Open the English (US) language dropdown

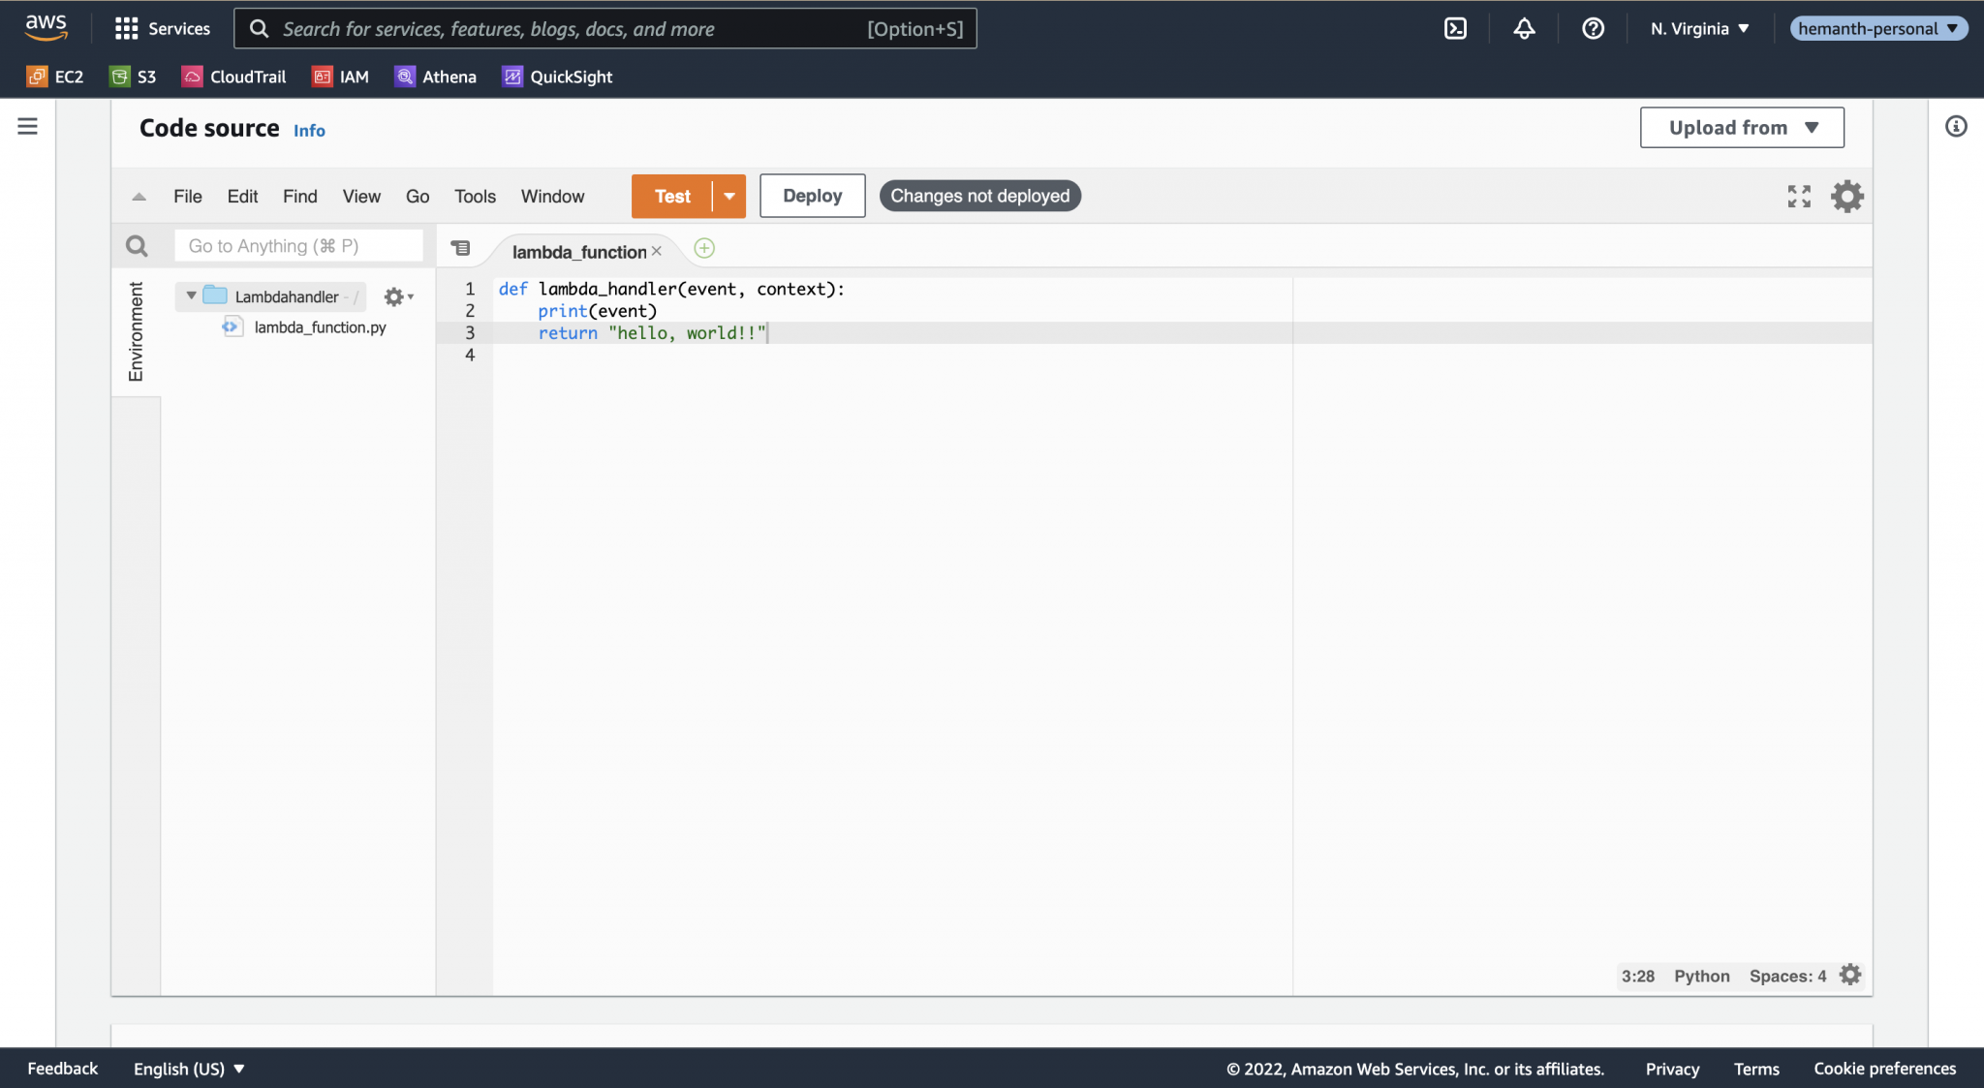(x=187, y=1068)
